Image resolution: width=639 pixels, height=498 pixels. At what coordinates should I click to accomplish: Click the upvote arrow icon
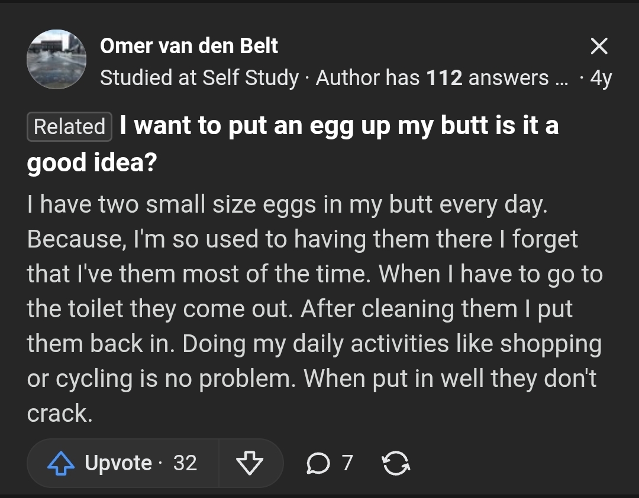pos(62,463)
